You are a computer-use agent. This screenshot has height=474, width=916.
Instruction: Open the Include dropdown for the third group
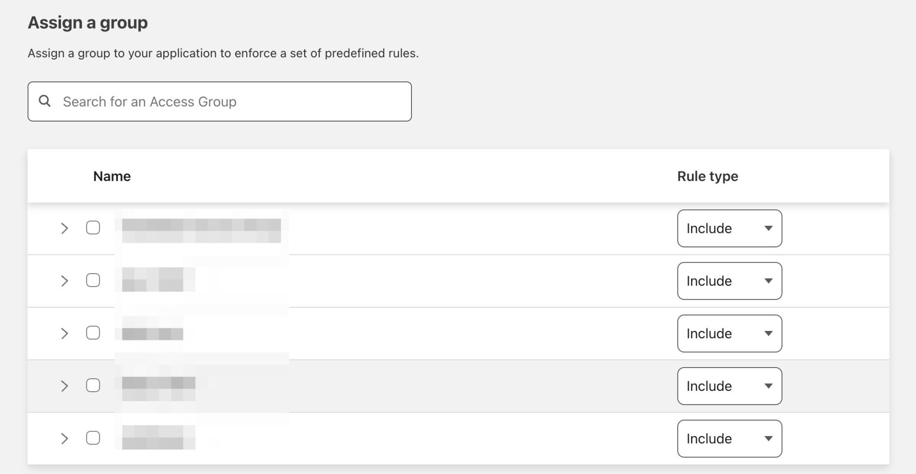pyautogui.click(x=729, y=333)
